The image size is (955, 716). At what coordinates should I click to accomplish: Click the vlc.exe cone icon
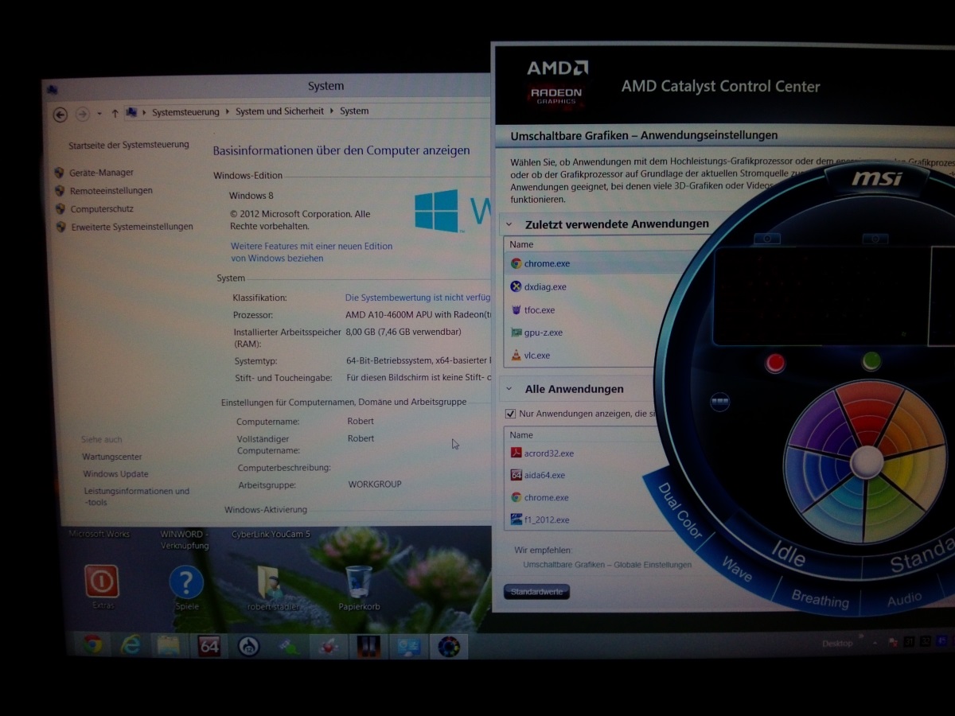[x=516, y=355]
